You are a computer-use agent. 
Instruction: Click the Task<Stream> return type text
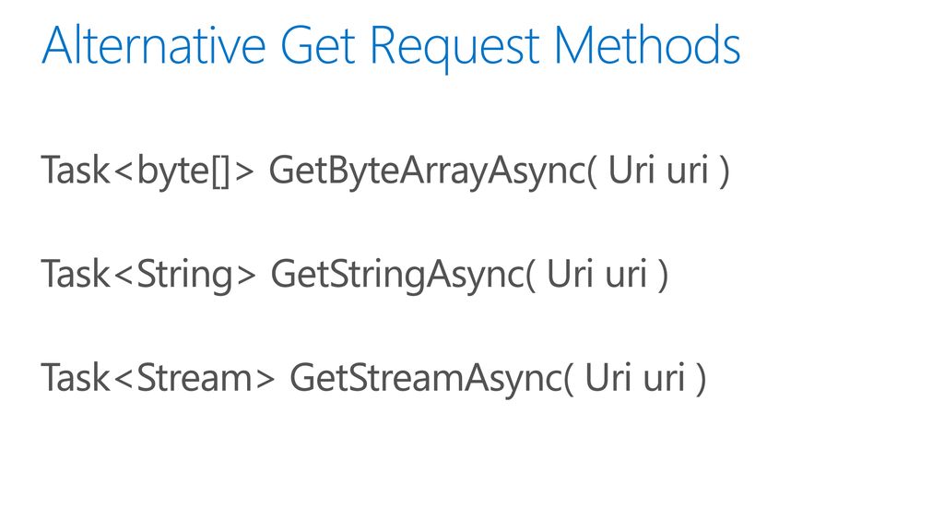[x=158, y=379]
